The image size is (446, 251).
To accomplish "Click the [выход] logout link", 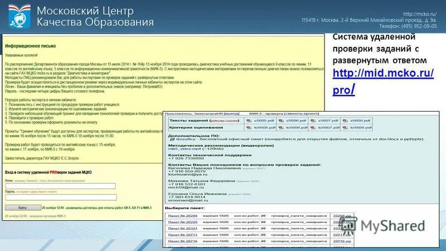I will [231, 114].
